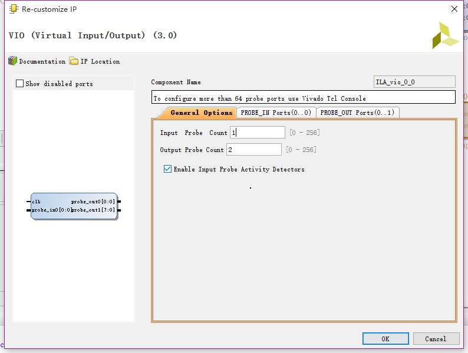Image resolution: width=468 pixels, height=353 pixels.
Task: Open the PROBE_IN Ports(0..0) tab
Action: 276,113
